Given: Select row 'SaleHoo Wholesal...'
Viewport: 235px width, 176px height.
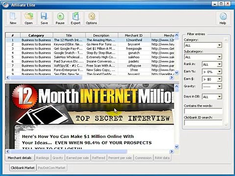Looking at the screenshot, I should click(90, 57).
